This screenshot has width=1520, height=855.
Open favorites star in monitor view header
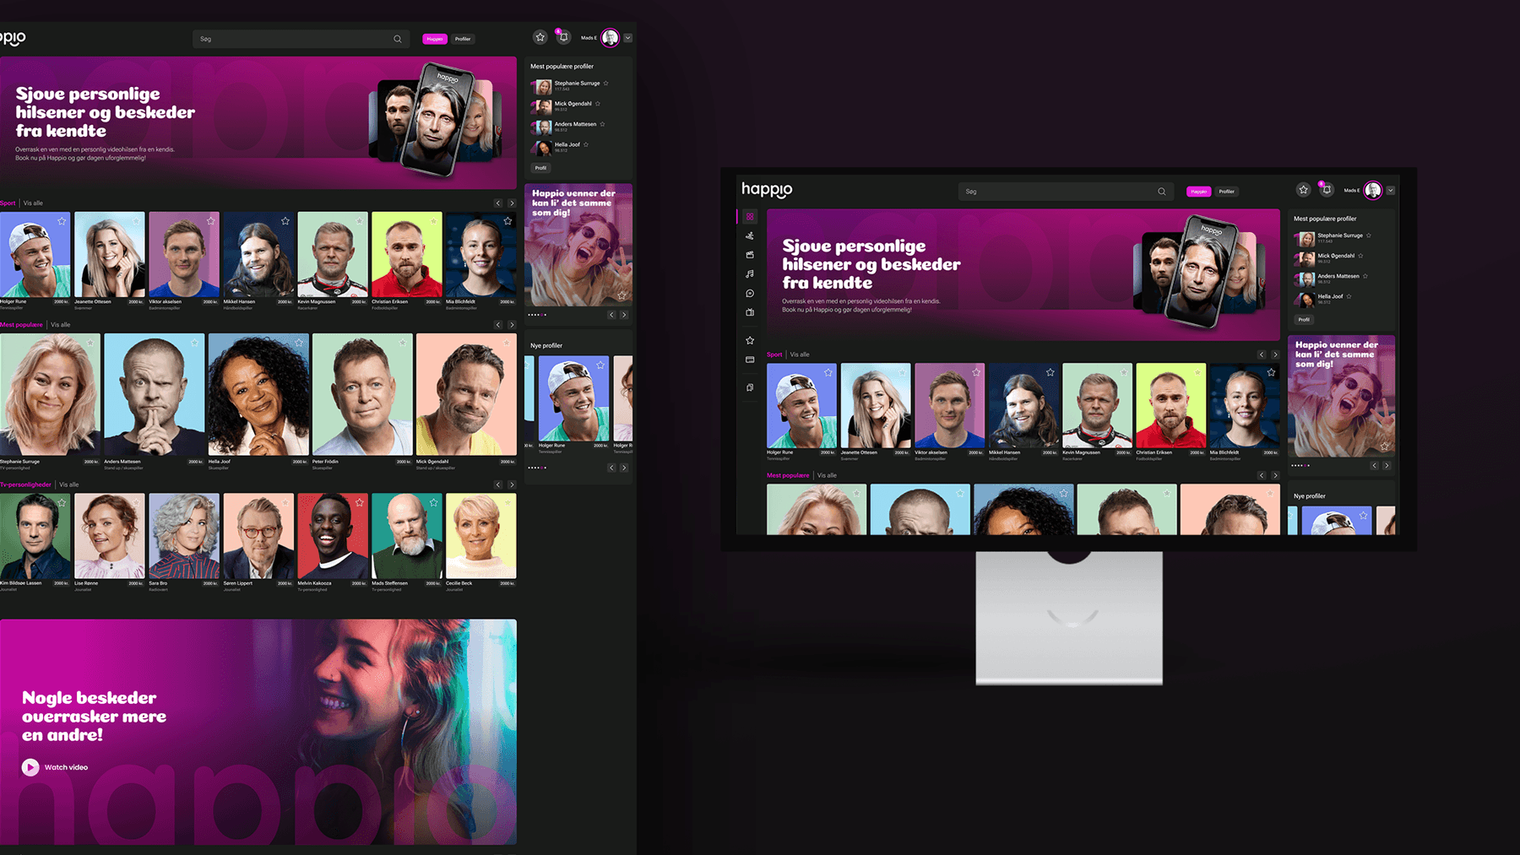[1303, 190]
